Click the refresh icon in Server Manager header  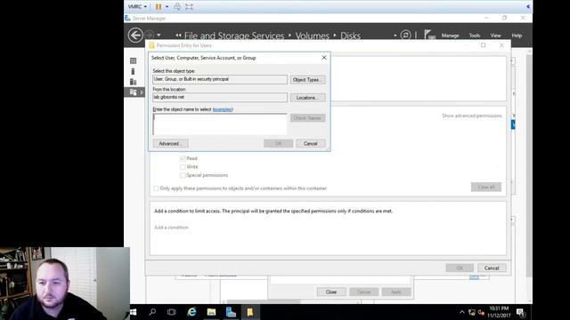pyautogui.click(x=406, y=35)
